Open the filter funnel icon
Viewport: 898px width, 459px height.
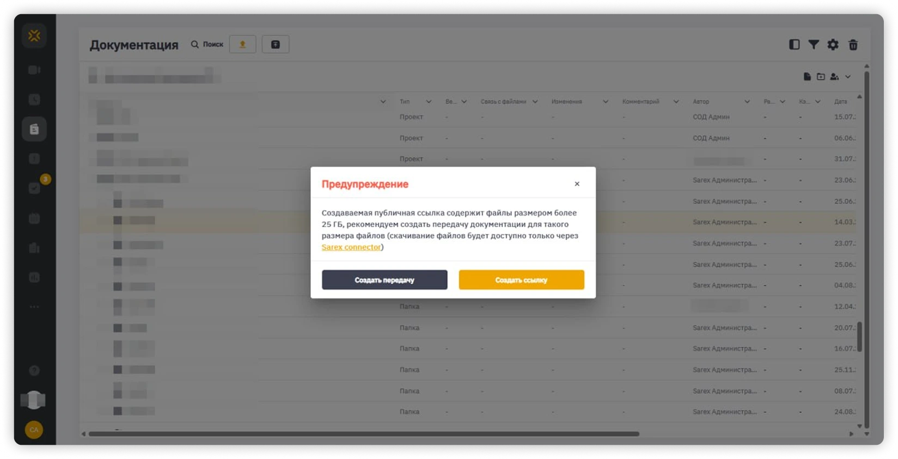point(814,45)
